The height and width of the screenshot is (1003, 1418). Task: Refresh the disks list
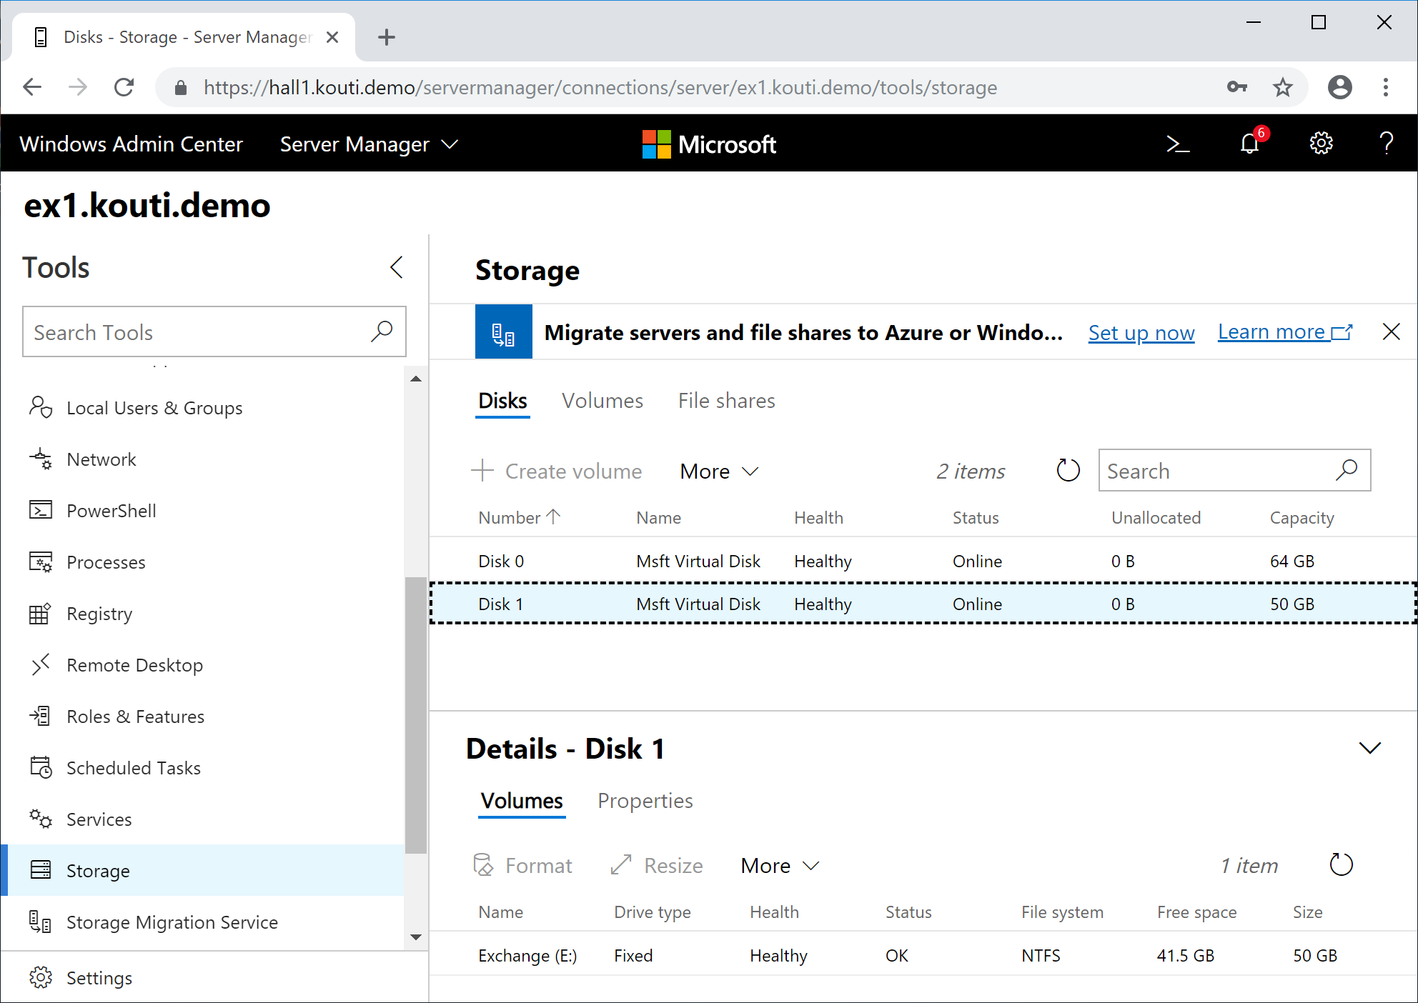pyautogui.click(x=1068, y=471)
